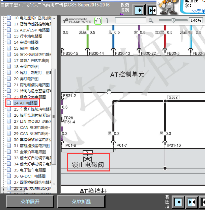Click the mascot character image at top
The width and height of the screenshot is (205, 210).
click(x=168, y=7)
